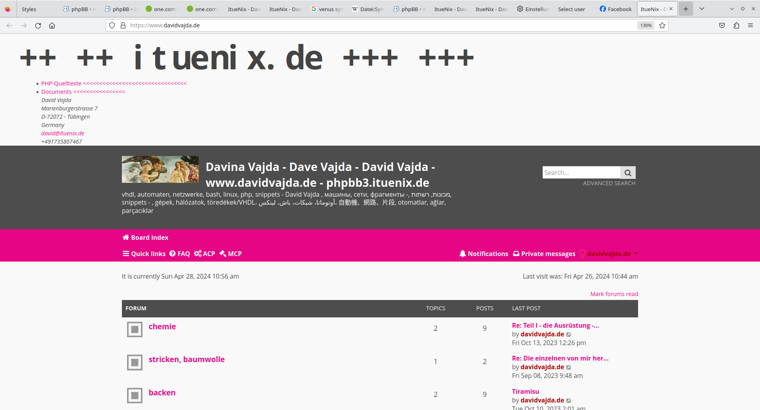Open a new browser tab

pos(686,9)
